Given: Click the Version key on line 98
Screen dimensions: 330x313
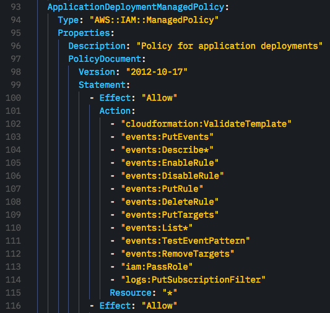Looking at the screenshot, I should 97,72.
